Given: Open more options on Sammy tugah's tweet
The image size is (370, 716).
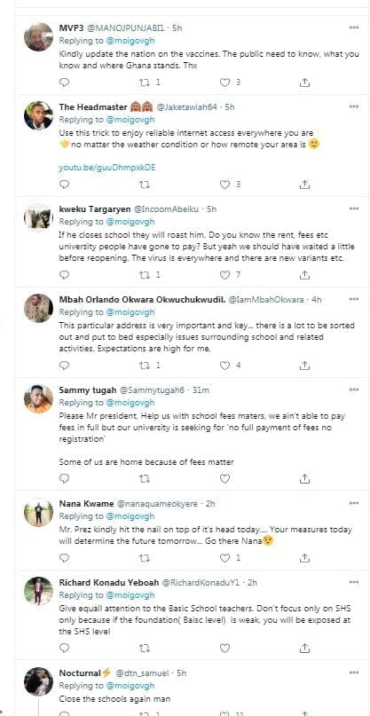Looking at the screenshot, I should click(x=353, y=390).
